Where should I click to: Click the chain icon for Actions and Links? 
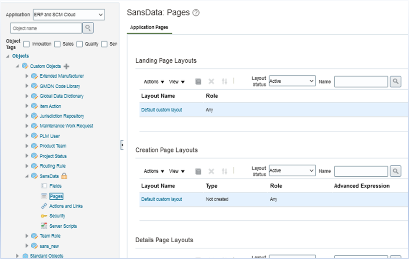pos(43,206)
